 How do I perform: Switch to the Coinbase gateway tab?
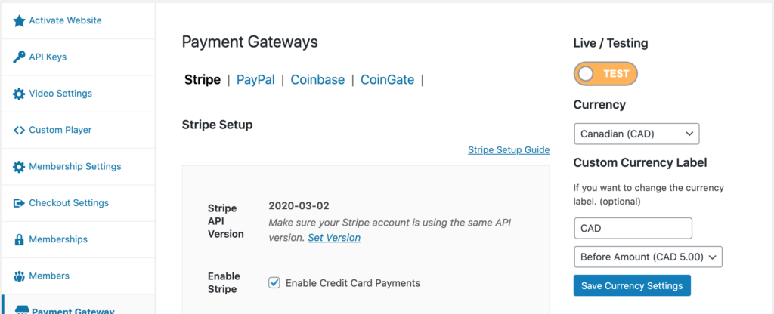pos(317,80)
